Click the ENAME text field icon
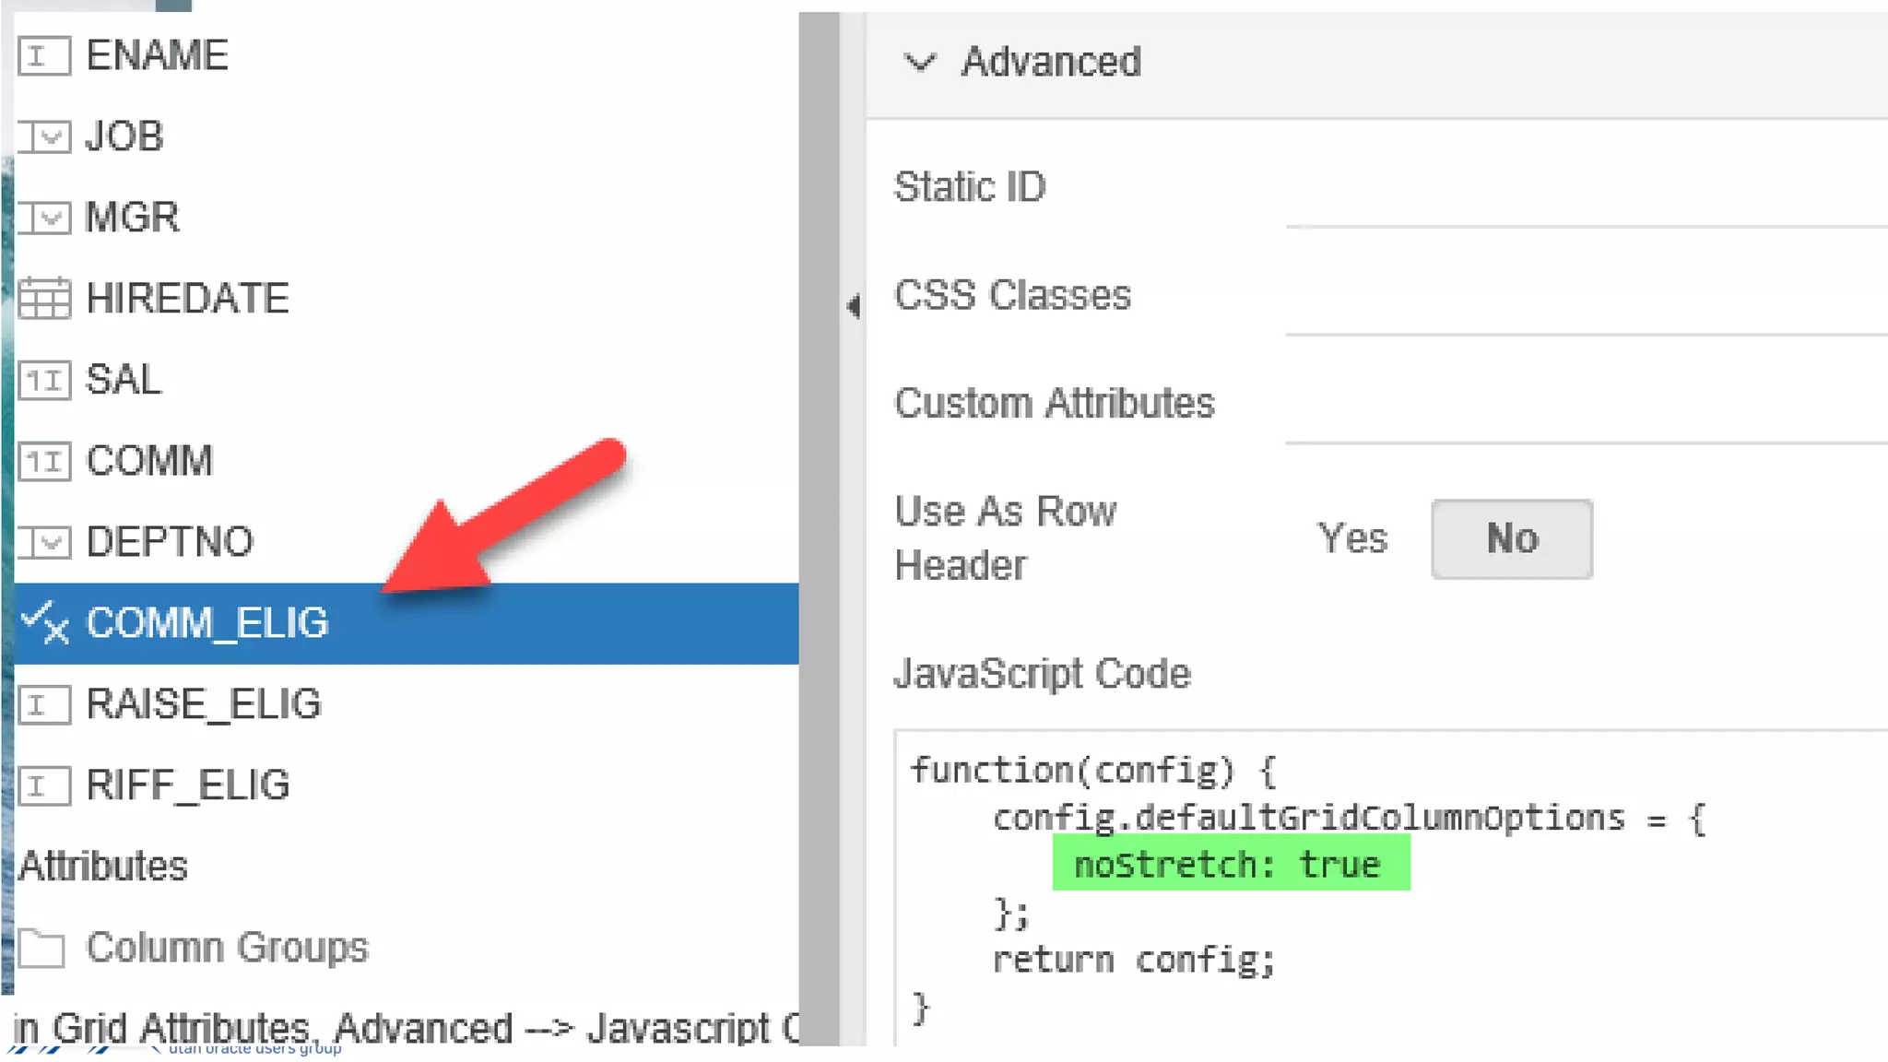This screenshot has height=1062, width=1888. 43,56
